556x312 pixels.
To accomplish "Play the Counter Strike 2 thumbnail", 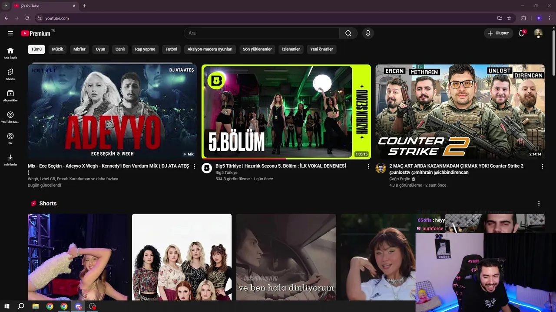I will [x=460, y=112].
